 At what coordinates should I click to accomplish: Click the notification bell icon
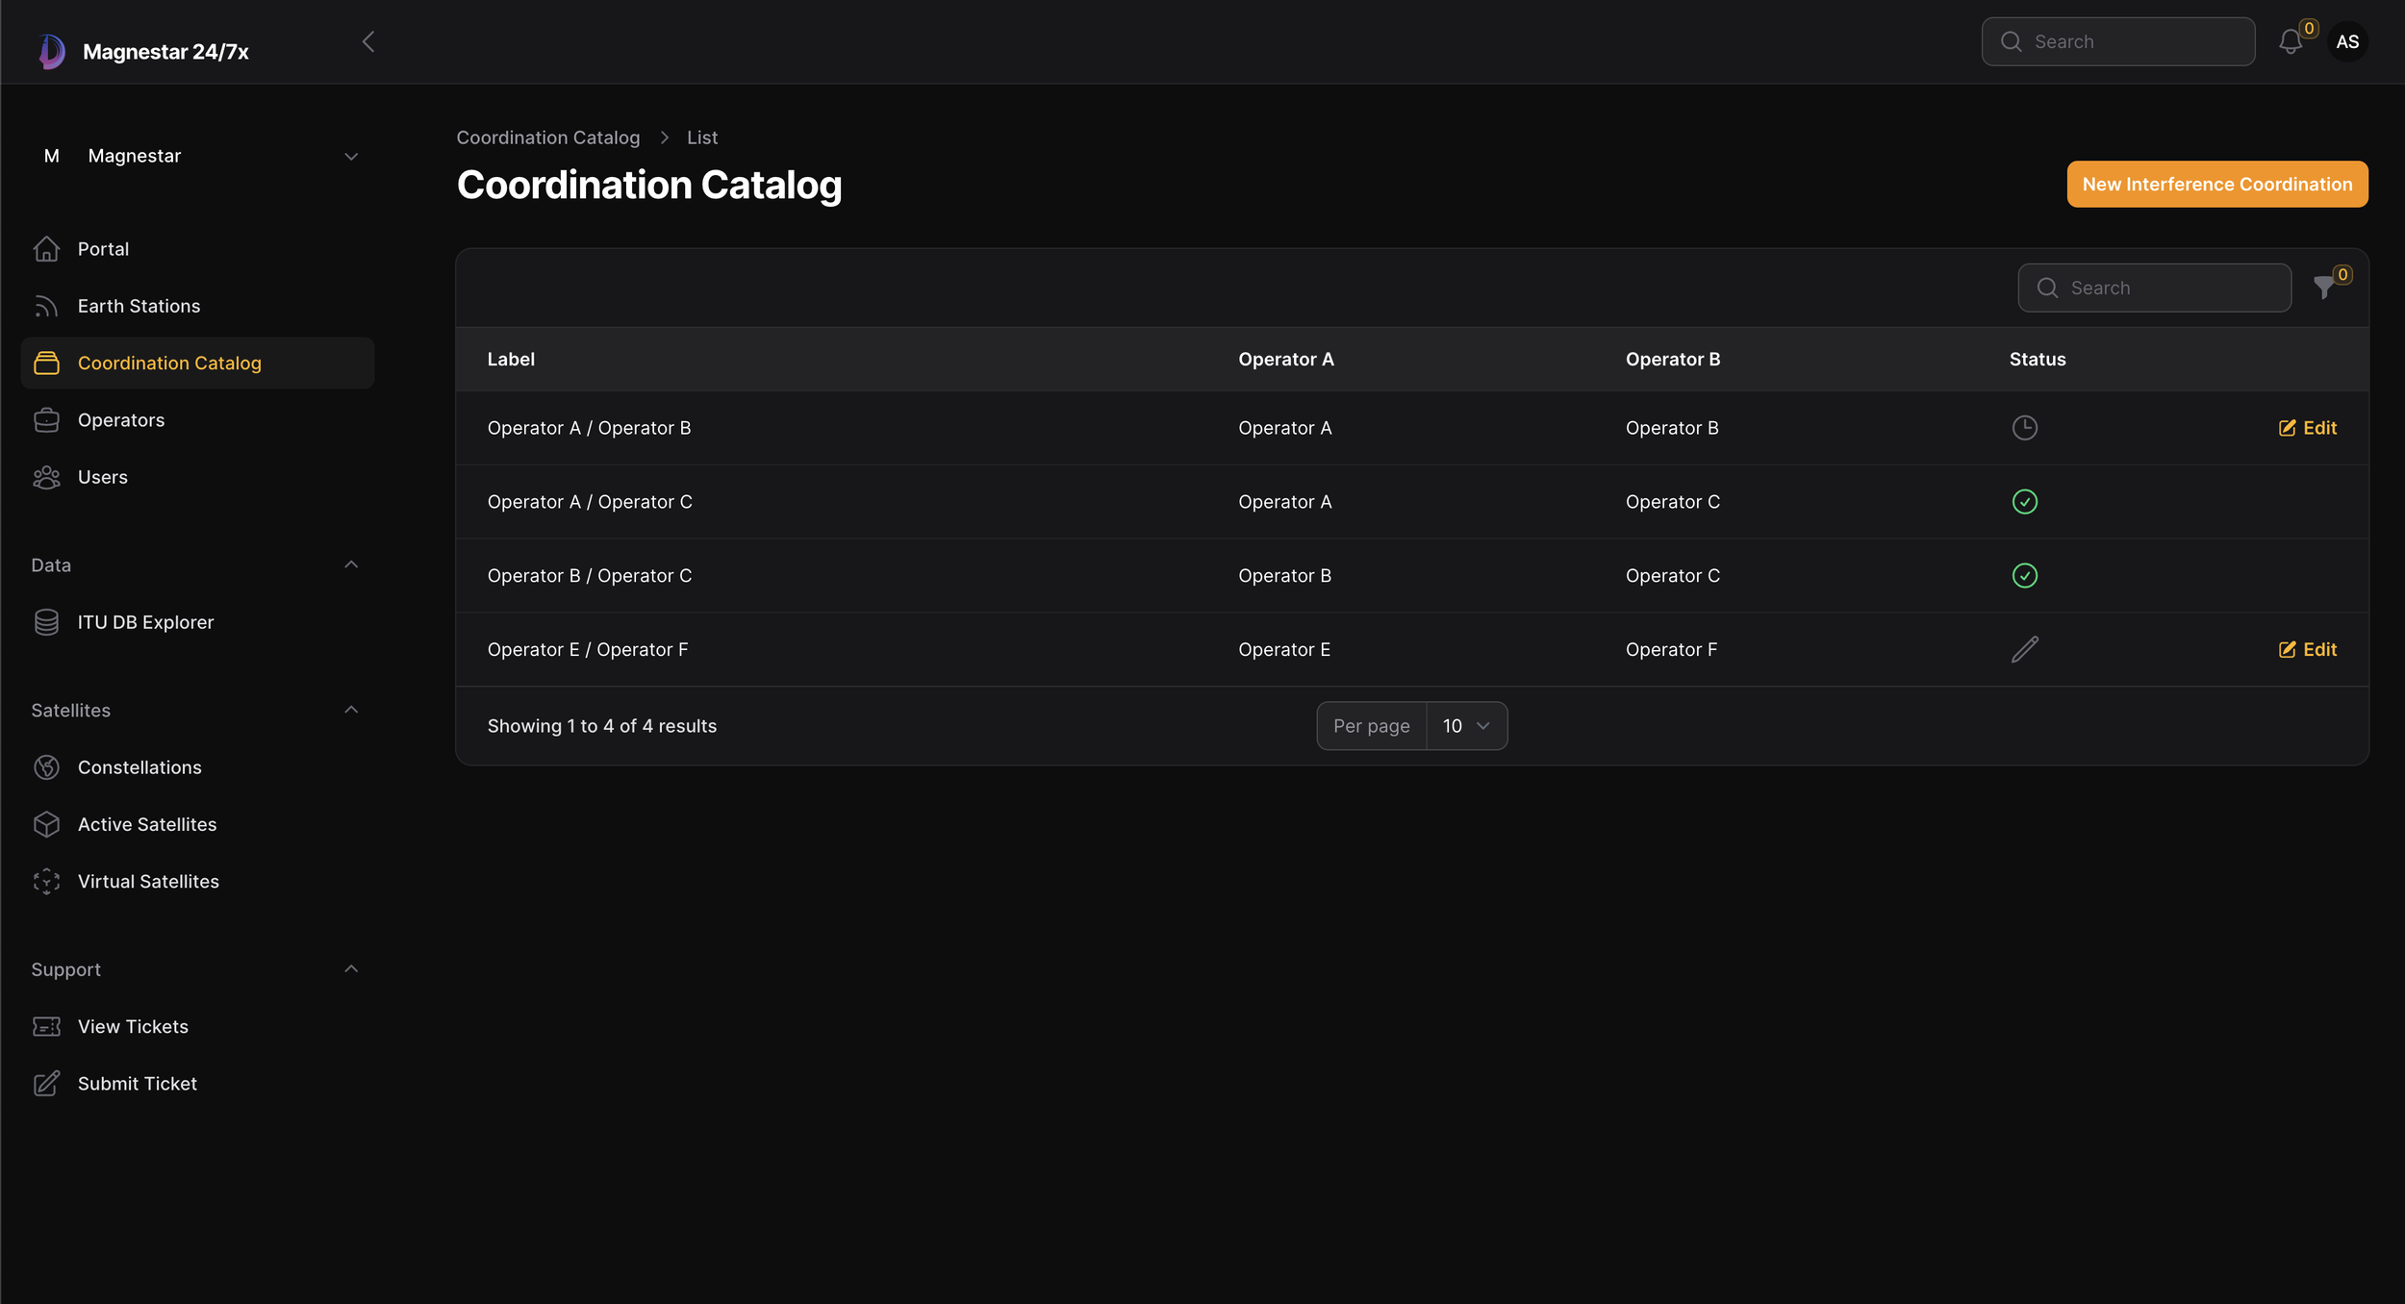2290,42
